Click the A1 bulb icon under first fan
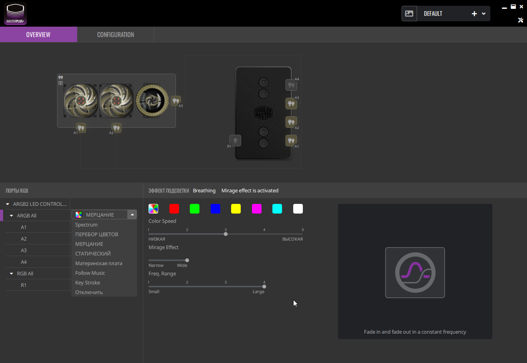The image size is (527, 363). (x=81, y=128)
